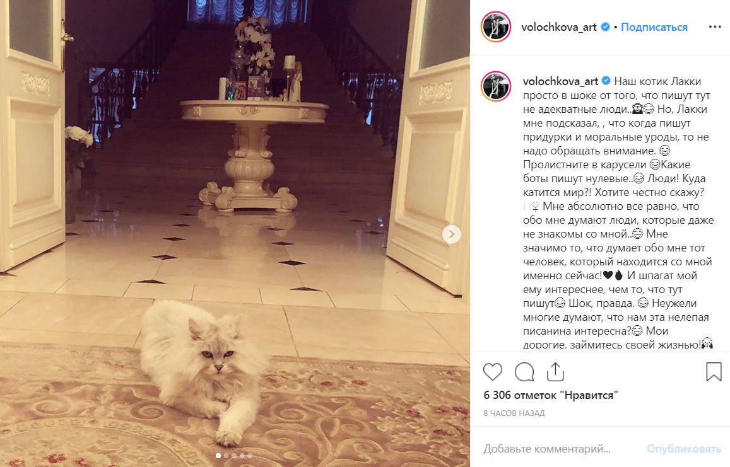
Task: Click volochkova_art username in caption
Action: point(560,81)
